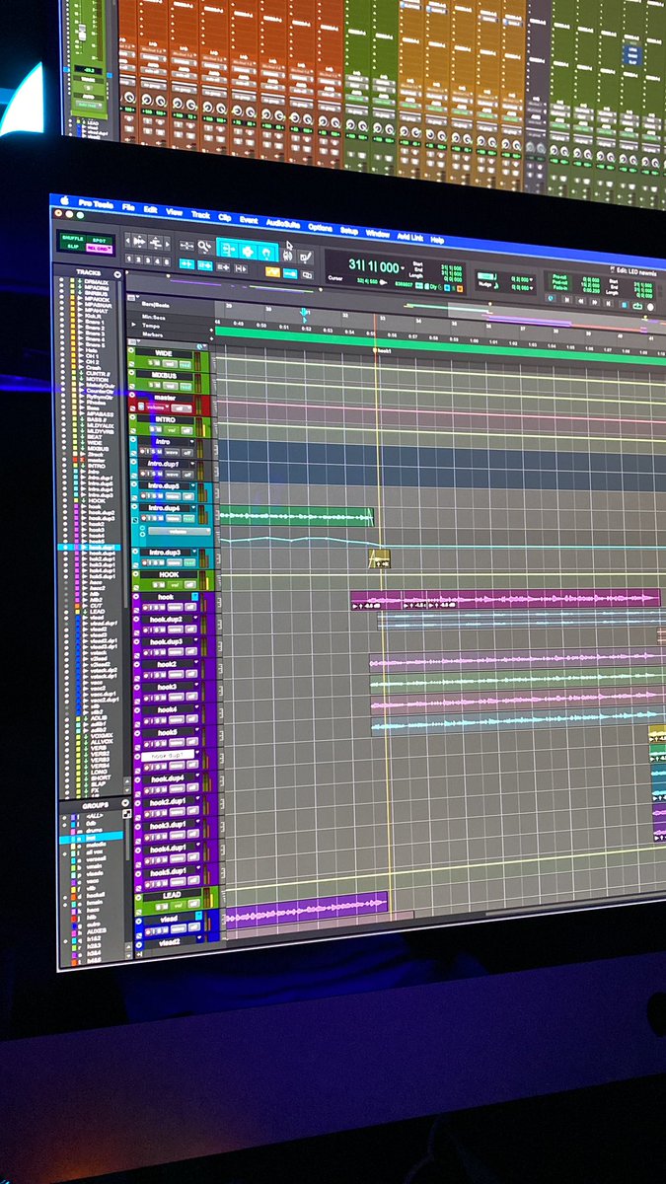Viewport: 666px width, 1184px height.
Task: Select the Slip edit mode
Action: [x=72, y=248]
